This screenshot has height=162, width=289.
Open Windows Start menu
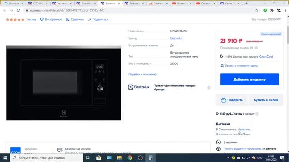click(x=5, y=158)
